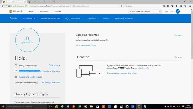Image resolution: width=193 pixels, height=109 pixels.
Task: Expand the Dispositivos nav dropdown
Action: (x=92, y=18)
